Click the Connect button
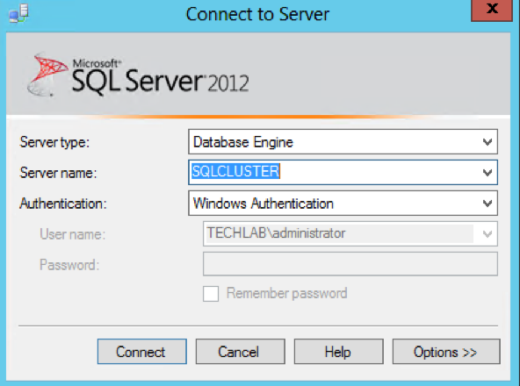 [142, 351]
